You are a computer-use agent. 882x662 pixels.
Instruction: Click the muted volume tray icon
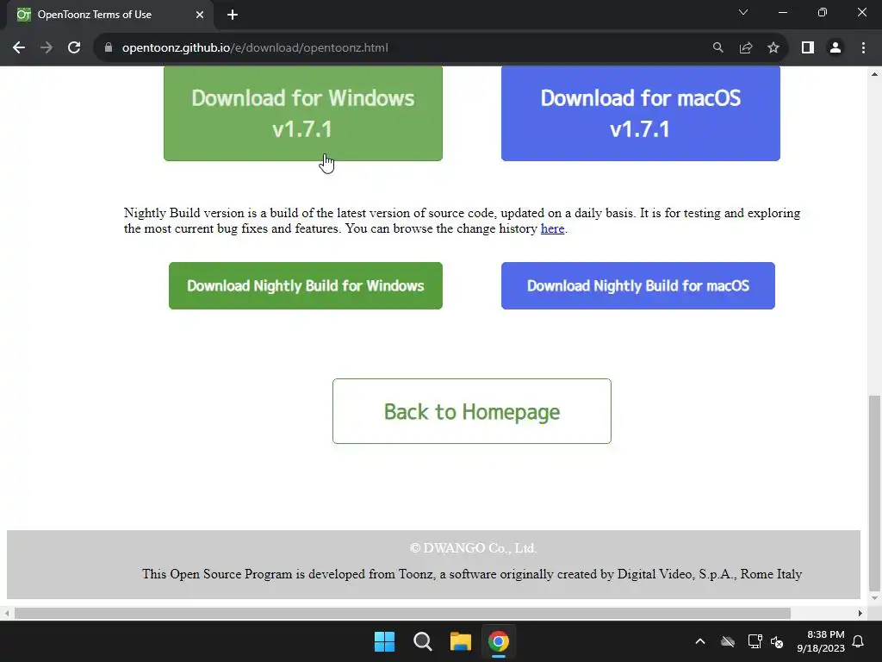tap(777, 641)
